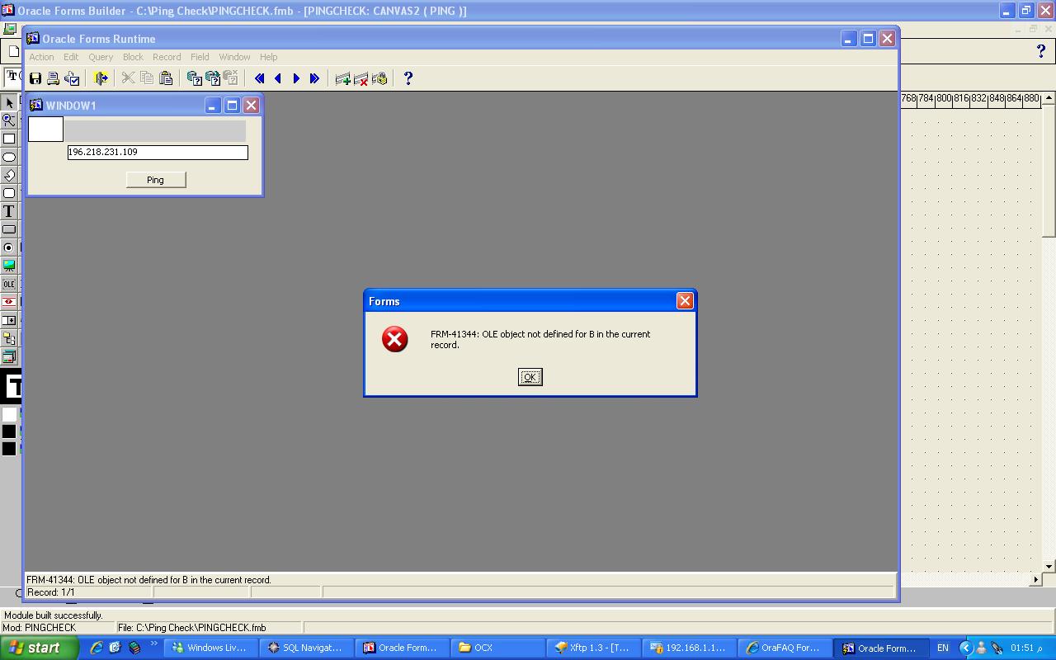Click the Forms Builder help question mark icon
The image size is (1056, 660).
tap(1040, 51)
